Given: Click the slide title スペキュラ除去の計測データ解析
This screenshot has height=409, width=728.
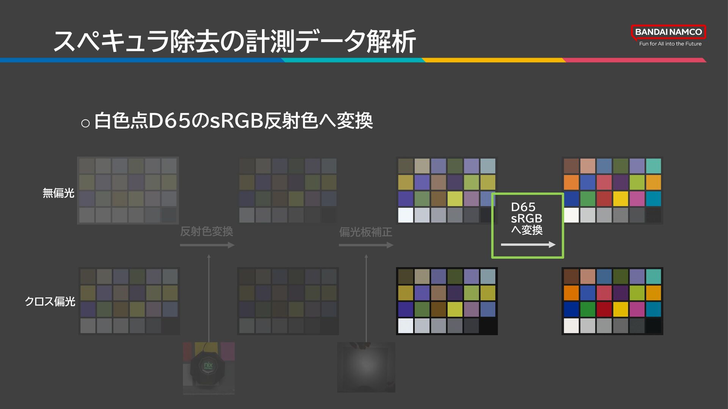Looking at the screenshot, I should coord(234,42).
